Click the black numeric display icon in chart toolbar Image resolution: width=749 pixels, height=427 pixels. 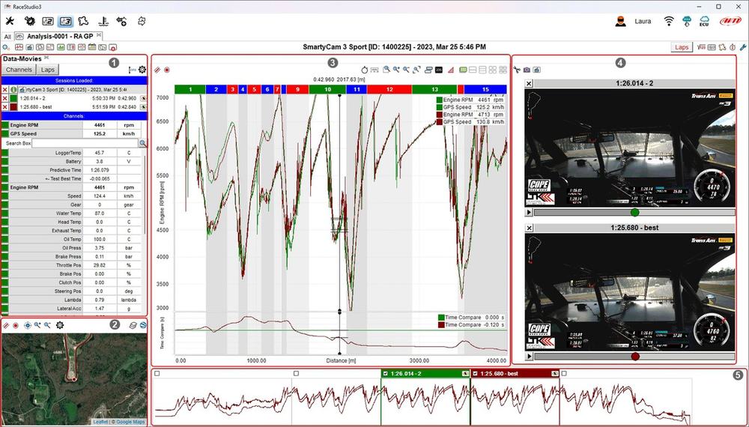pyautogui.click(x=439, y=70)
